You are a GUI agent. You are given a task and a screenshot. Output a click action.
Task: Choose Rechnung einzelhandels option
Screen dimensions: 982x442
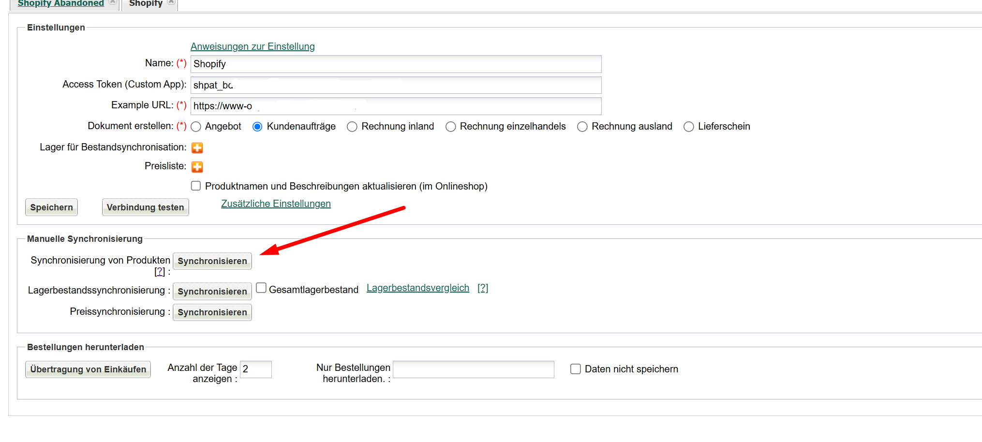[x=450, y=127]
